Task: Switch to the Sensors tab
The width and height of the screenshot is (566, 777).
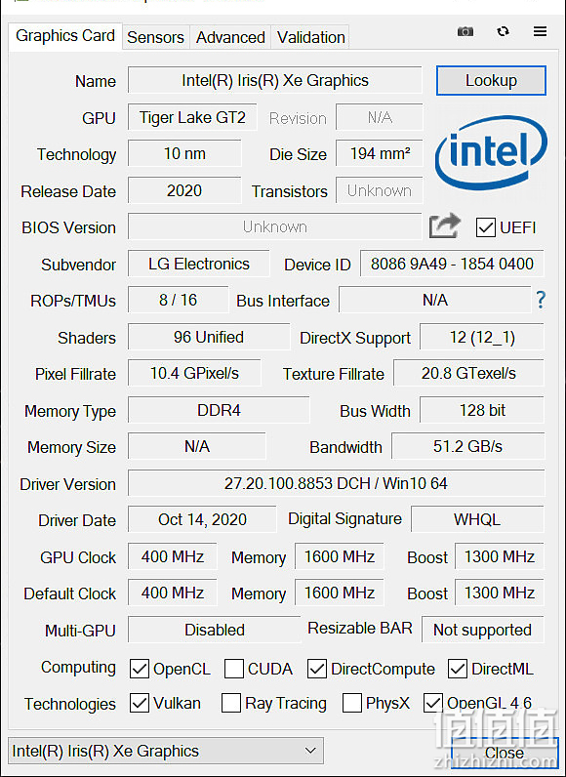Action: tap(155, 37)
